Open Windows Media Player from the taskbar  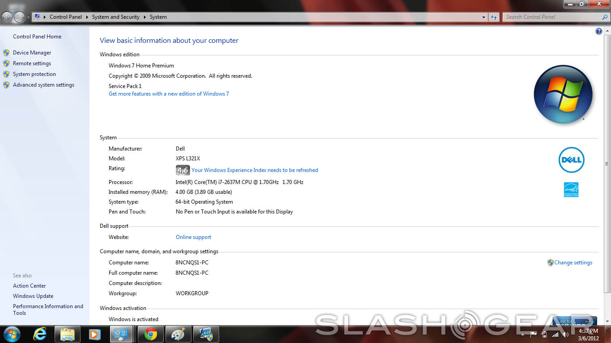tap(94, 334)
